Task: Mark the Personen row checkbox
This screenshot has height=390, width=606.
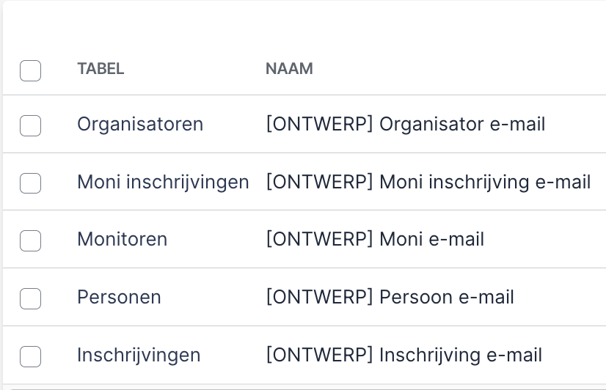Action: coord(30,298)
